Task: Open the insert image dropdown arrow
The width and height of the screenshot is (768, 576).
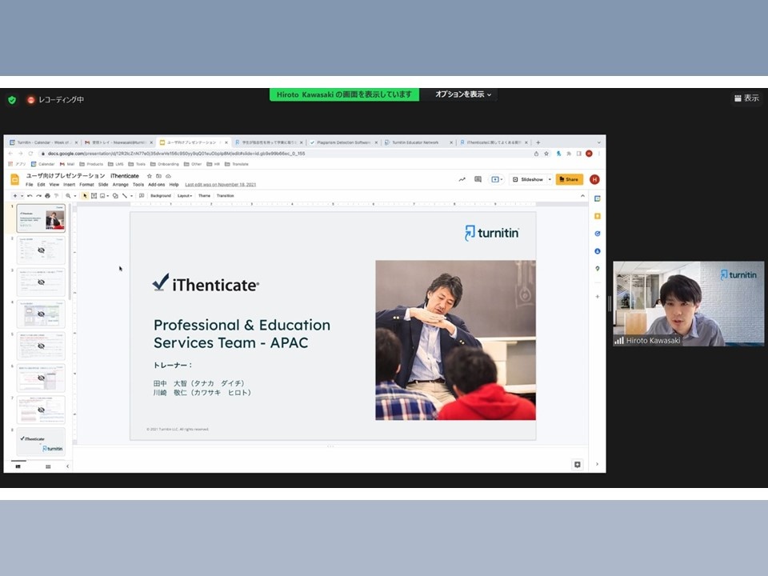Action: coord(108,196)
